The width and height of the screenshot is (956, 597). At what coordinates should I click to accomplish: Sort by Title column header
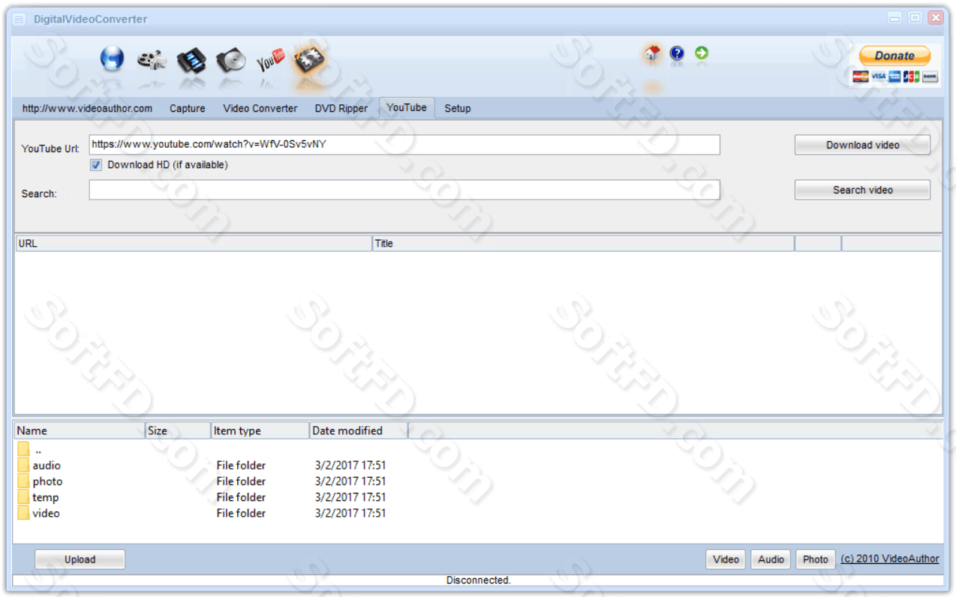coord(583,243)
